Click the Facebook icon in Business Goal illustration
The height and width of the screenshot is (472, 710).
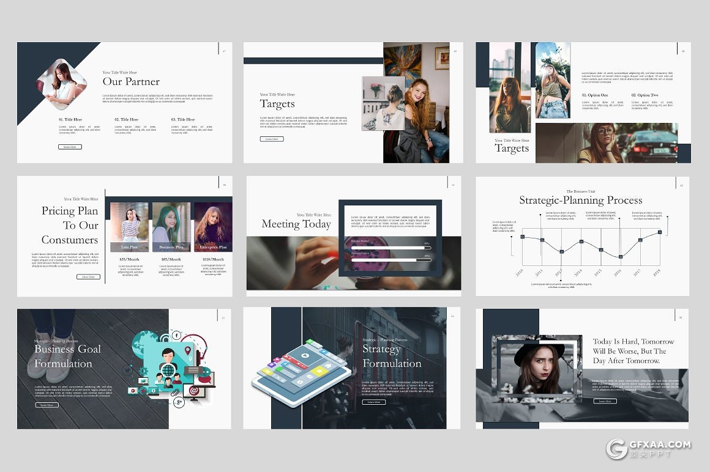coord(176,336)
